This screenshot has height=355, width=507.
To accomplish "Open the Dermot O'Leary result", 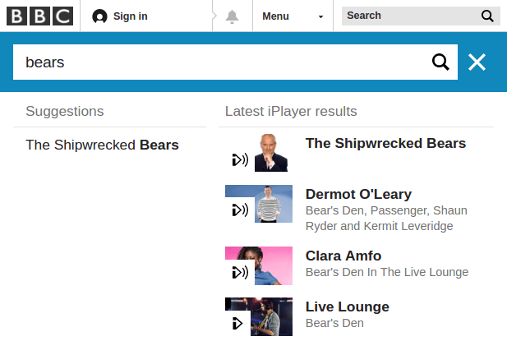I will [358, 194].
